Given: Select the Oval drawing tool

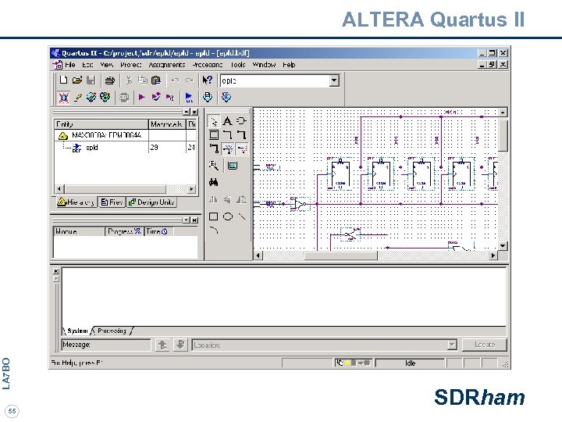Looking at the screenshot, I should tap(228, 216).
